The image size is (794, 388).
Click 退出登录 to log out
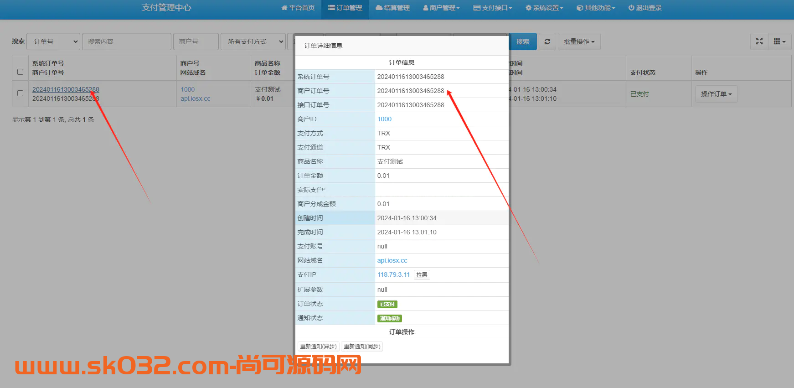[x=645, y=8]
